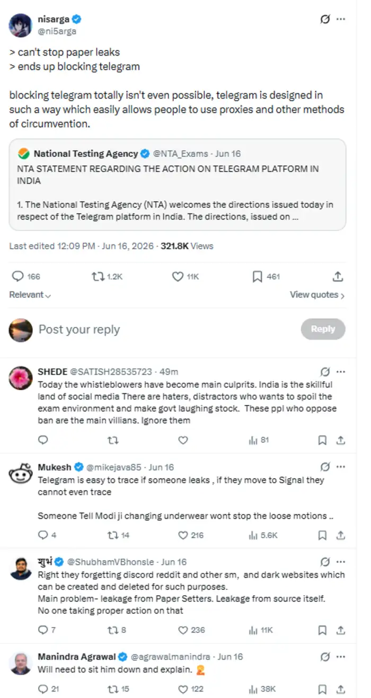Like nisarga's main post with 11K likes

[185, 276]
